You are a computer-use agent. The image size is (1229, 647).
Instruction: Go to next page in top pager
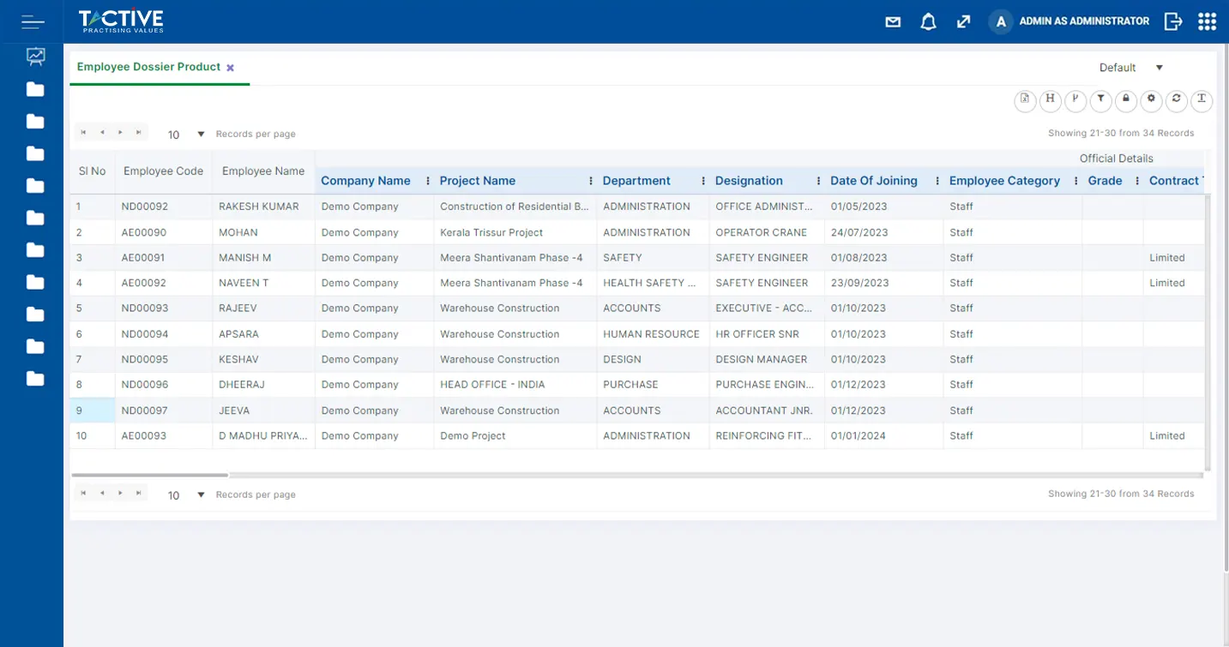coord(120,133)
